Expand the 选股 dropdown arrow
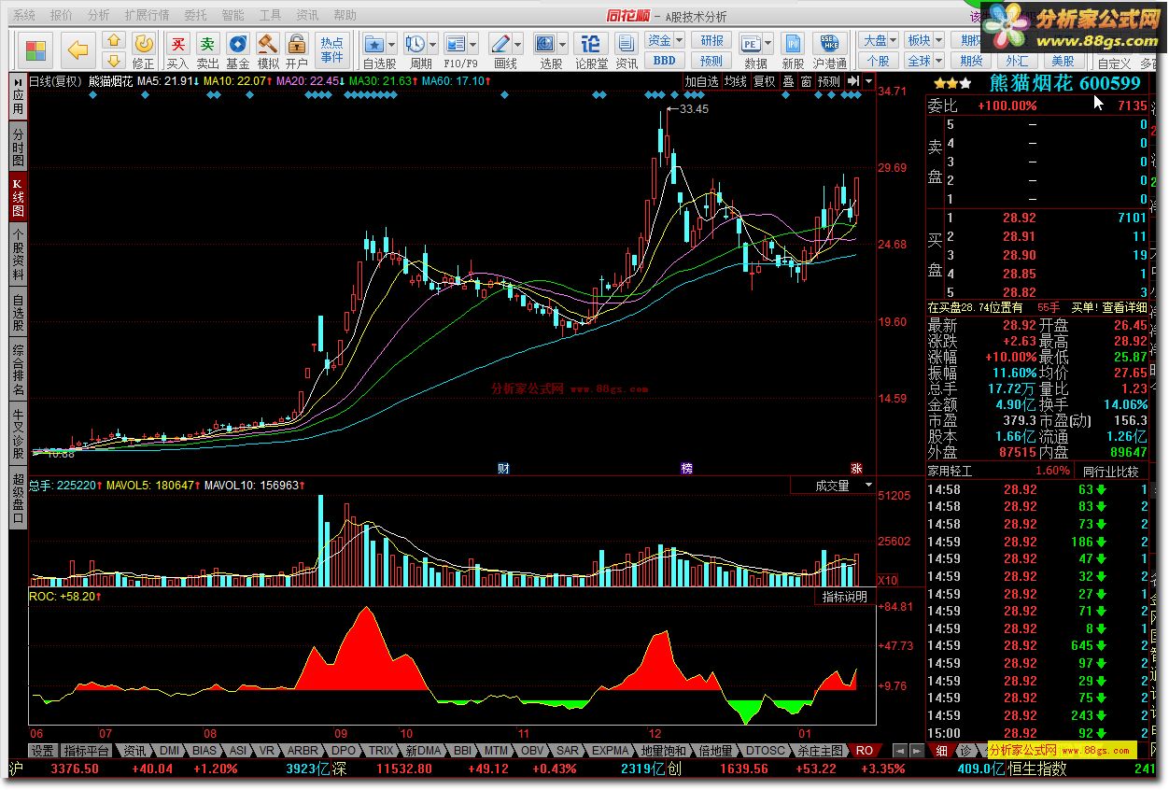The width and height of the screenshot is (1169, 790). [x=563, y=43]
